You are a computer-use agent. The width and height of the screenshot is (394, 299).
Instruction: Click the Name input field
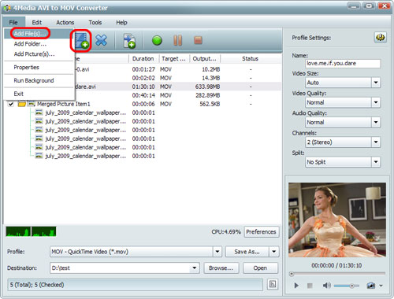[x=343, y=64]
